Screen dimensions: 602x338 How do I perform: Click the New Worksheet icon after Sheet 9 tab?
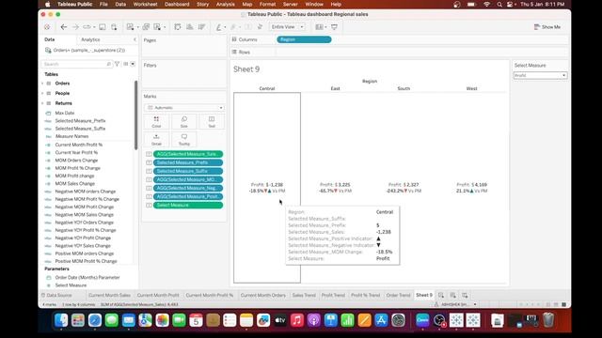click(441, 295)
